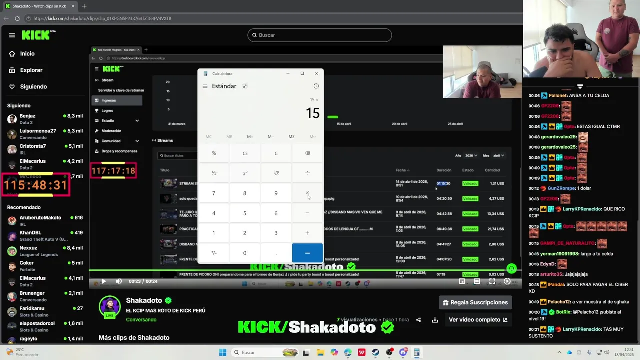Viewport: 640px width, 360px height.
Task: Click the Ver video completo button
Action: (x=478, y=320)
